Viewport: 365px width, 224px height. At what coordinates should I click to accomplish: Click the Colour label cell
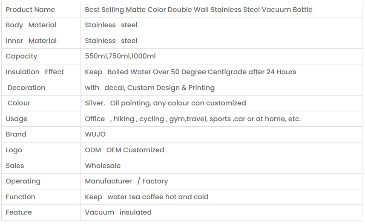click(x=19, y=103)
